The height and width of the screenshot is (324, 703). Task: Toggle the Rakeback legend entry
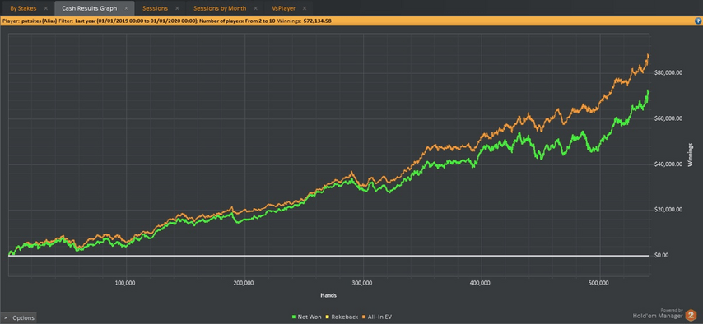pos(342,317)
